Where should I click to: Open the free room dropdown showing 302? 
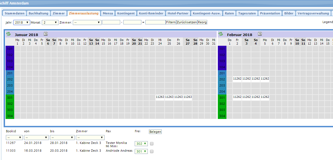tap(141, 144)
